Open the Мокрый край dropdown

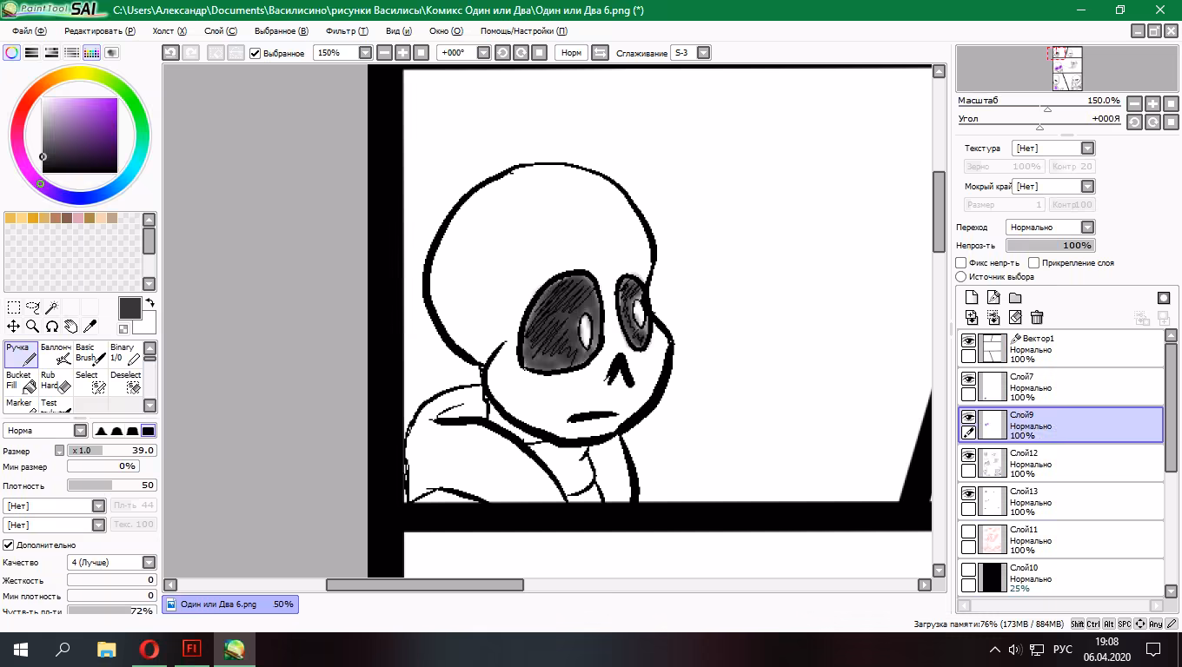point(1087,187)
